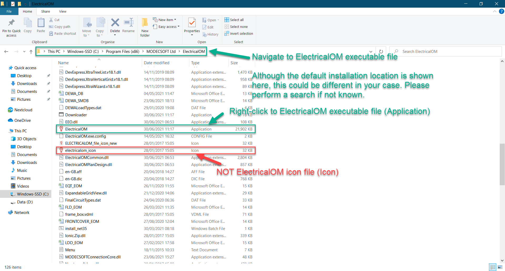Sort by the Name column header
This screenshot has height=271, width=505.
point(99,63)
